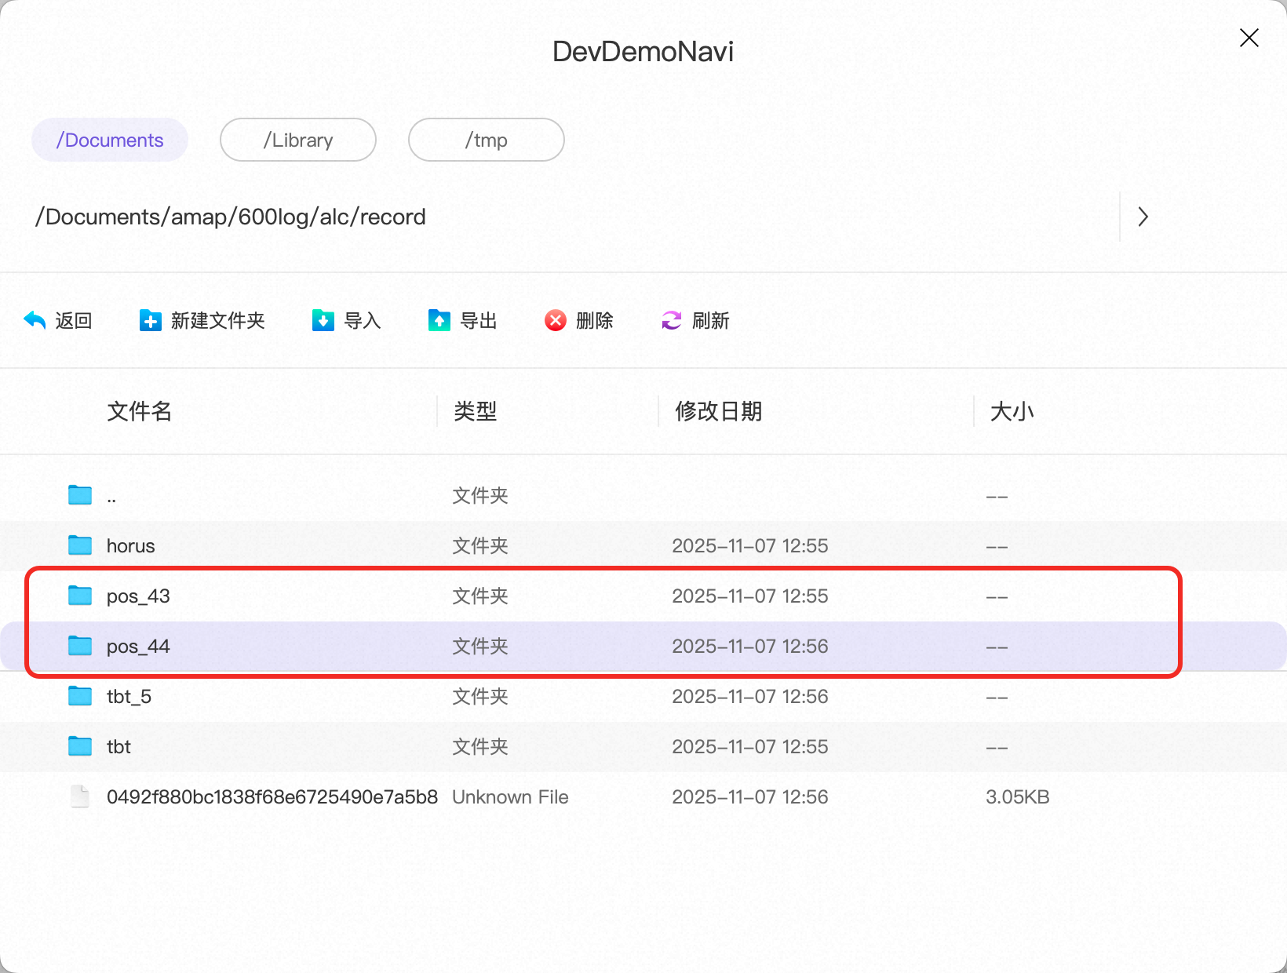
Task: Click the horus folder icon
Action: (80, 545)
